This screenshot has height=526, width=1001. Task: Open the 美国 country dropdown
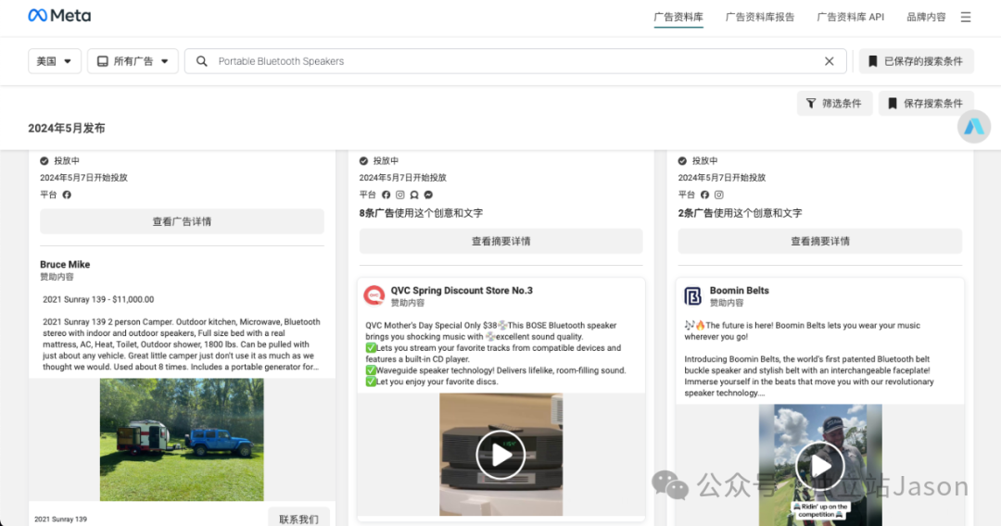55,61
